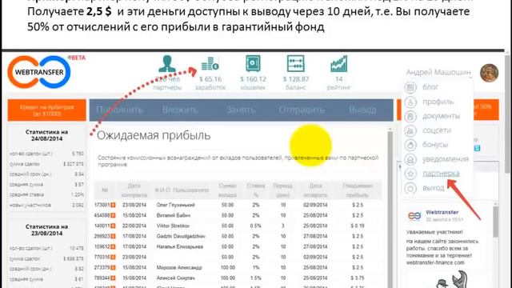The height and width of the screenshot is (288, 512).
Task: Click the Webtransfer logo
Action: point(39,72)
